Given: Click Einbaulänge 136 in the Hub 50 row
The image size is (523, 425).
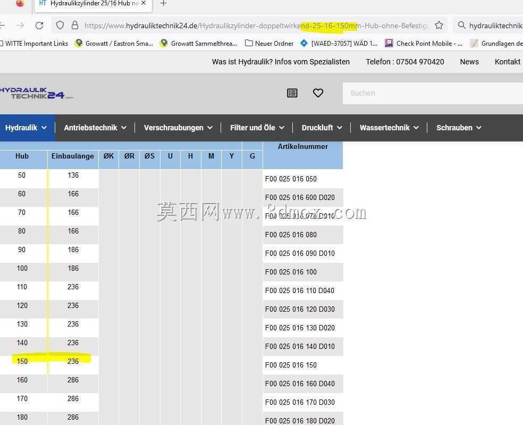Looking at the screenshot, I should point(73,176).
